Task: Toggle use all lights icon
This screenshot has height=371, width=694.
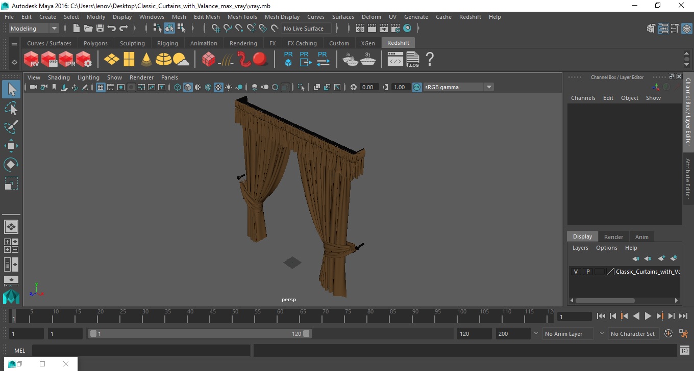Action: click(x=229, y=87)
